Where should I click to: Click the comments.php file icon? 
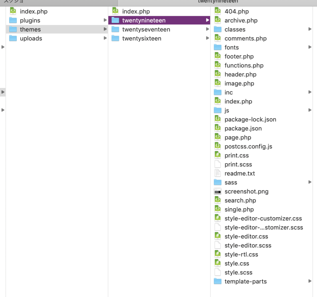[218, 38]
